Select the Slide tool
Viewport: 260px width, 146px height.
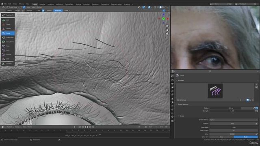coord(8,59)
